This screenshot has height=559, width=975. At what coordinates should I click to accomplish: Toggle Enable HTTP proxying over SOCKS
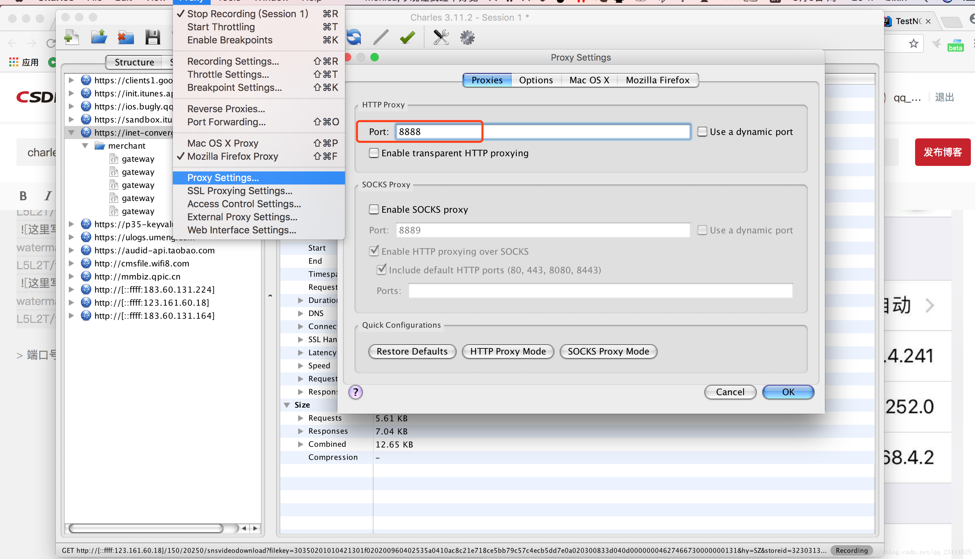[x=373, y=251]
